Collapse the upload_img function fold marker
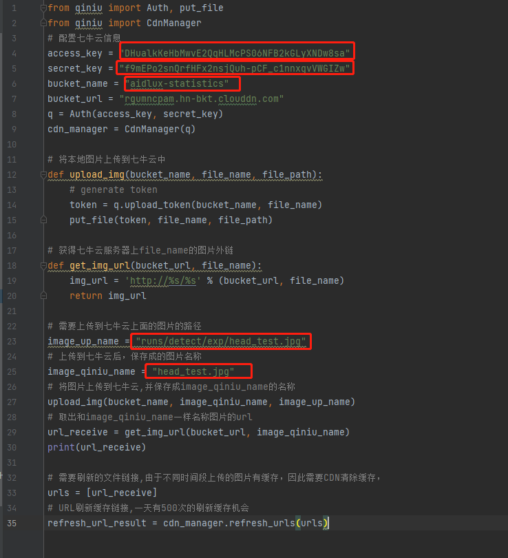The height and width of the screenshot is (558, 508). click(43, 175)
